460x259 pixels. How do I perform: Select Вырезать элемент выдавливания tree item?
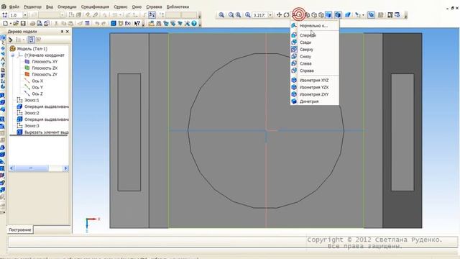pos(46,132)
